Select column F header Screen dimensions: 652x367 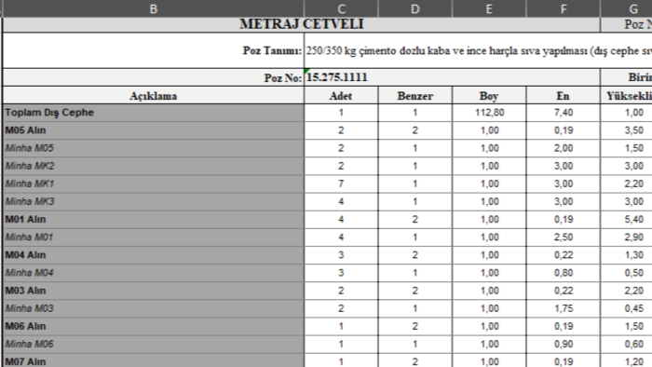pos(564,8)
